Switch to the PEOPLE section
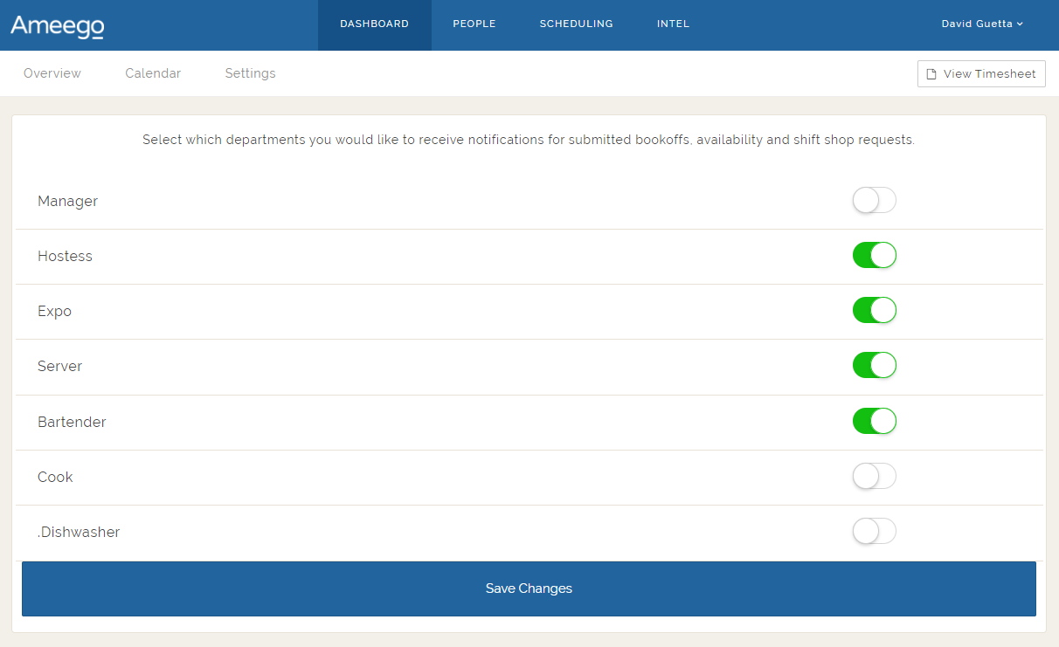The width and height of the screenshot is (1059, 647). tap(474, 24)
